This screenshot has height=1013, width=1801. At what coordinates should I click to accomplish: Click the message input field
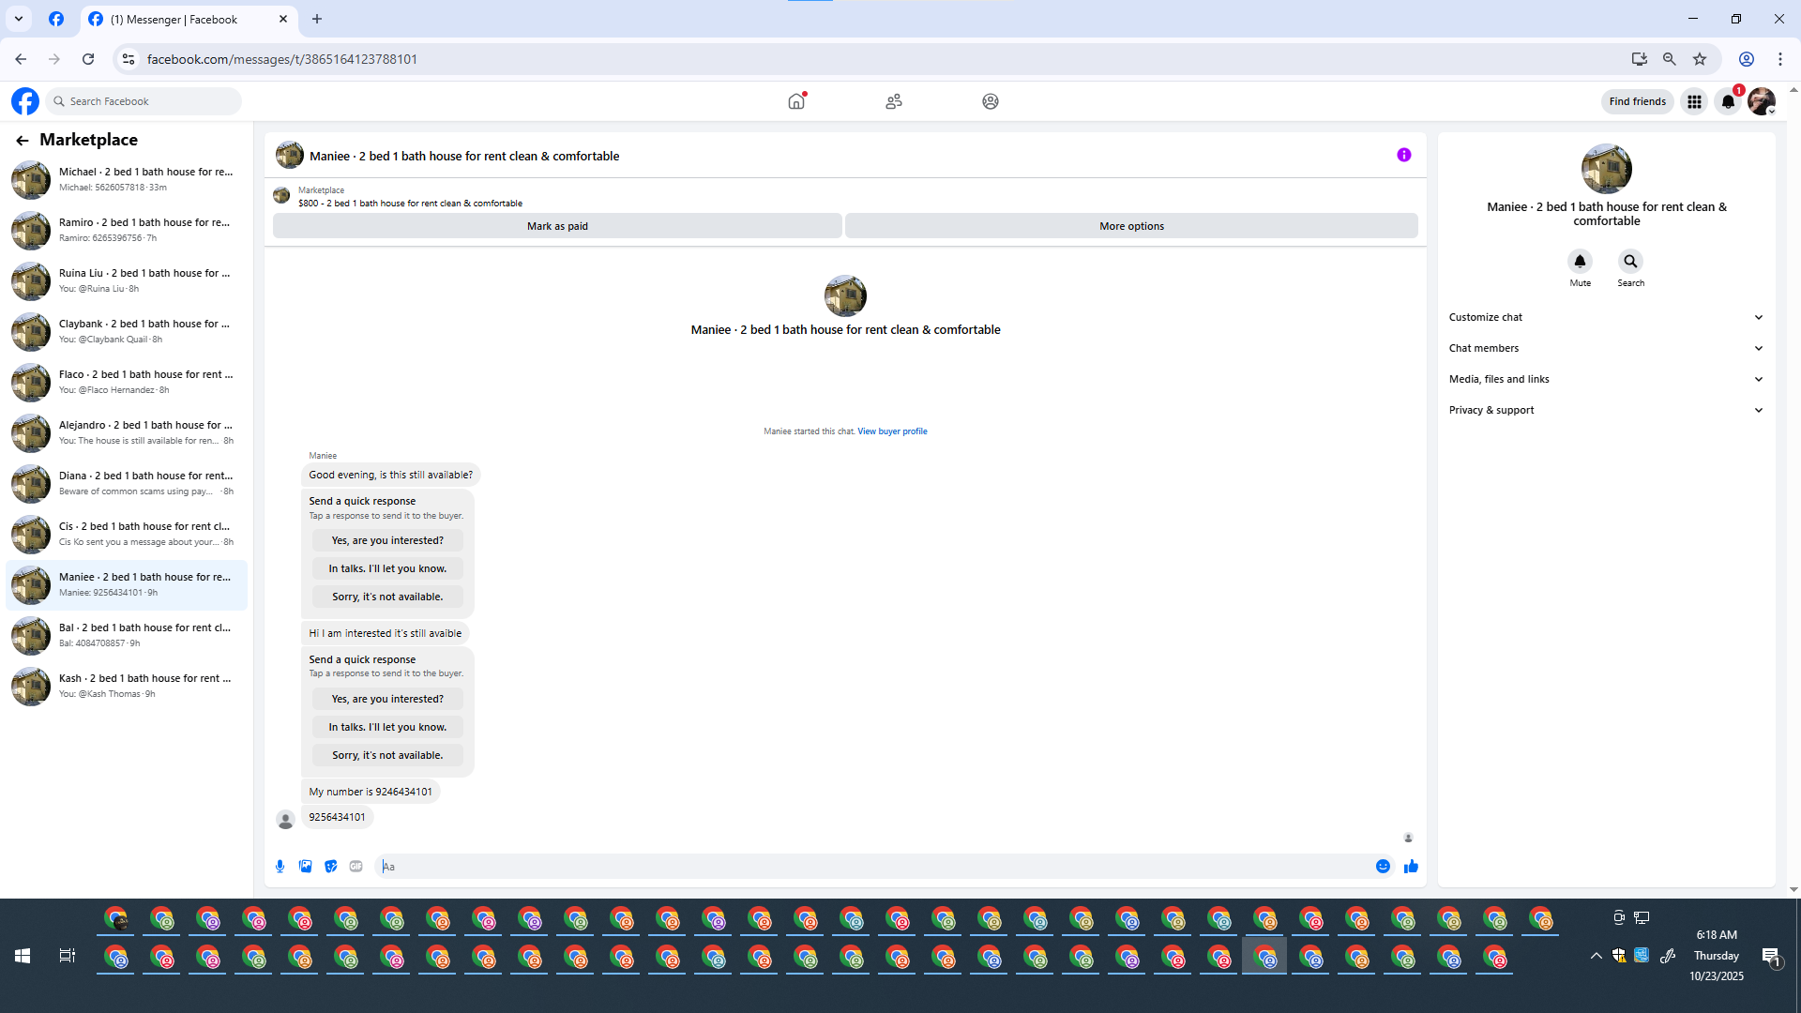pyautogui.click(x=872, y=867)
